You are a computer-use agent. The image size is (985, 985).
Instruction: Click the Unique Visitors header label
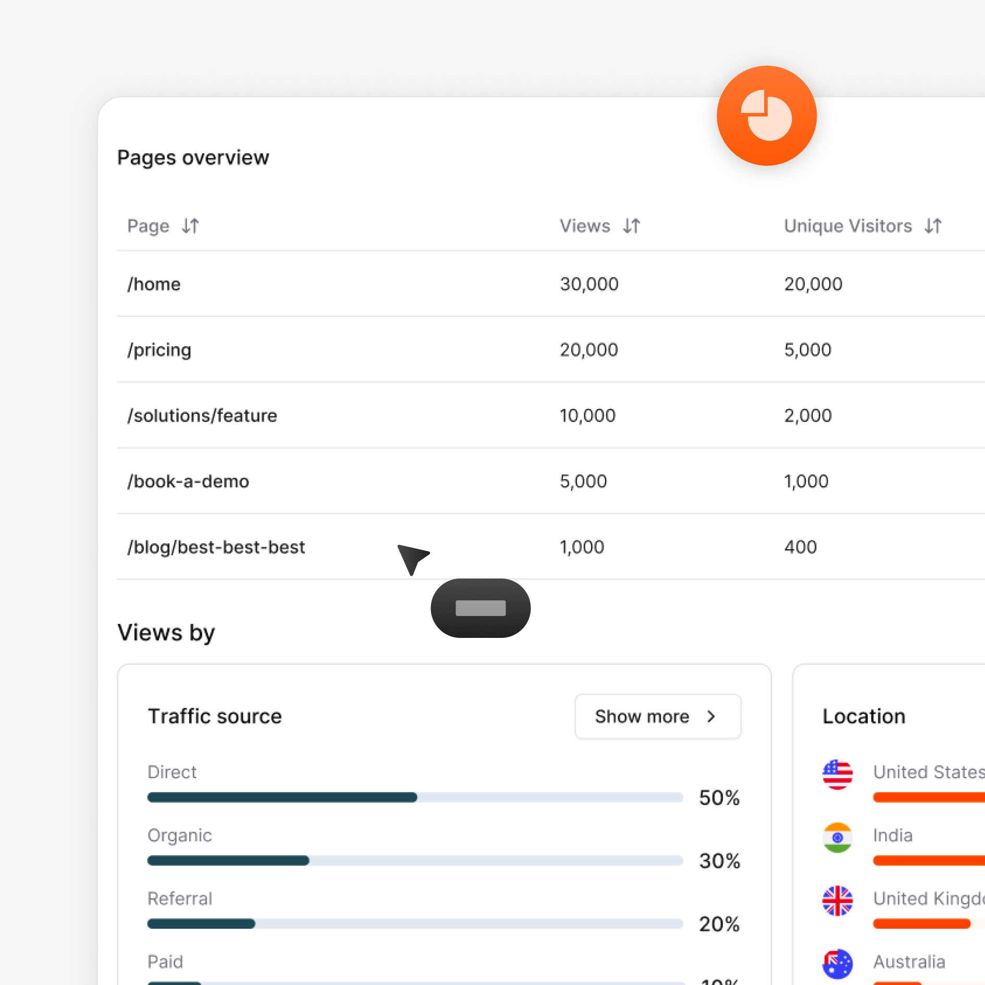click(x=848, y=226)
